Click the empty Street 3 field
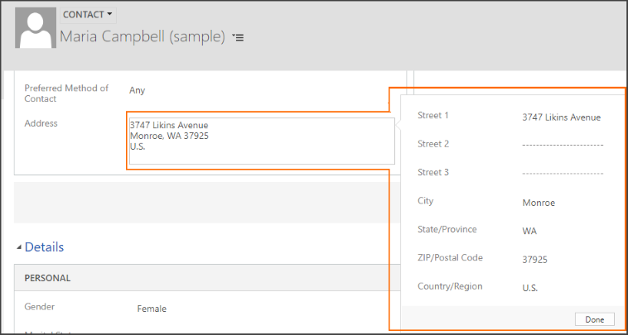The height and width of the screenshot is (335, 628). click(563, 174)
